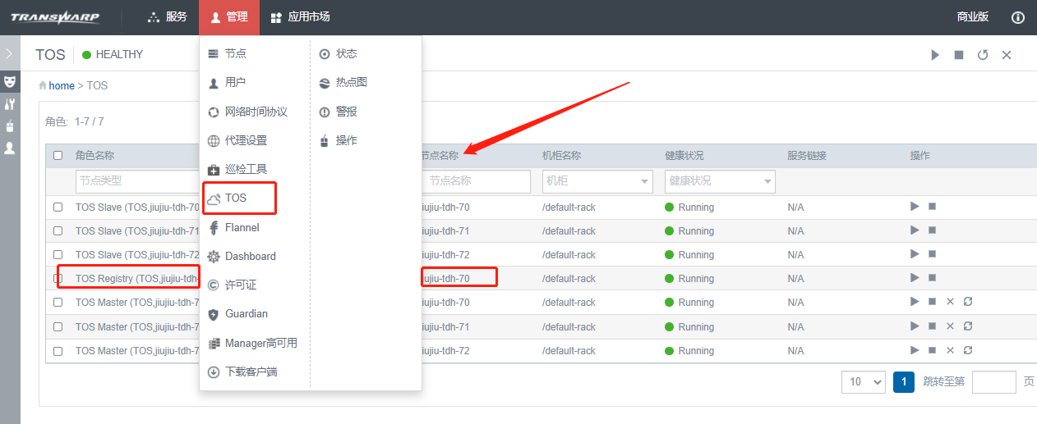This screenshot has height=424, width=1037.
Task: Open 应用市场 in the top bar
Action: point(300,17)
